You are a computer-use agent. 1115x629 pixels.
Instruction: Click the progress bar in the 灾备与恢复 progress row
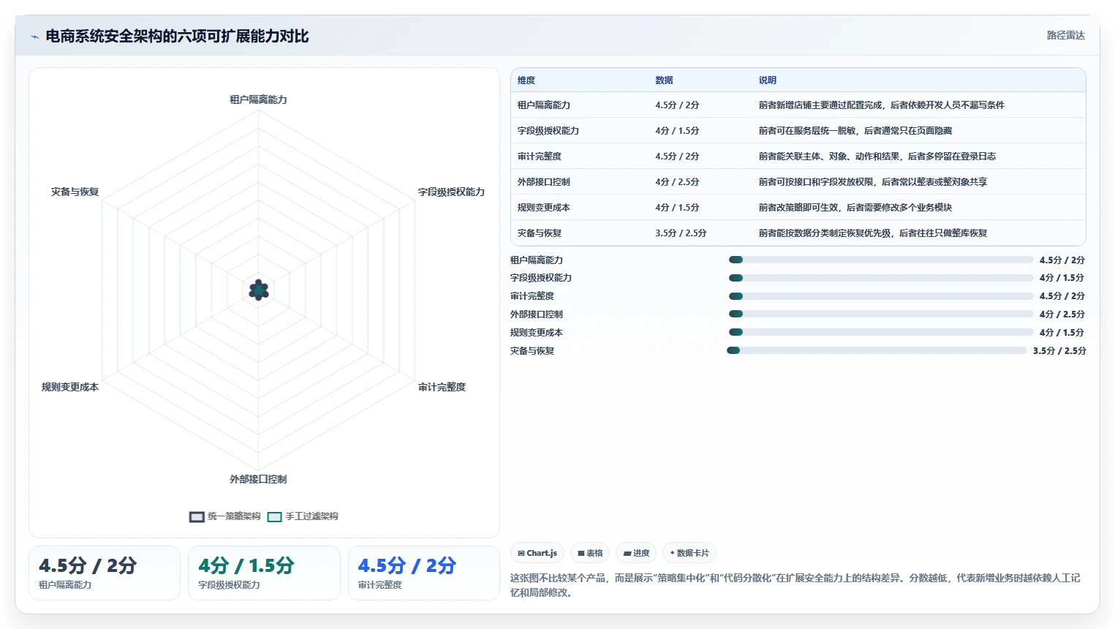click(877, 350)
